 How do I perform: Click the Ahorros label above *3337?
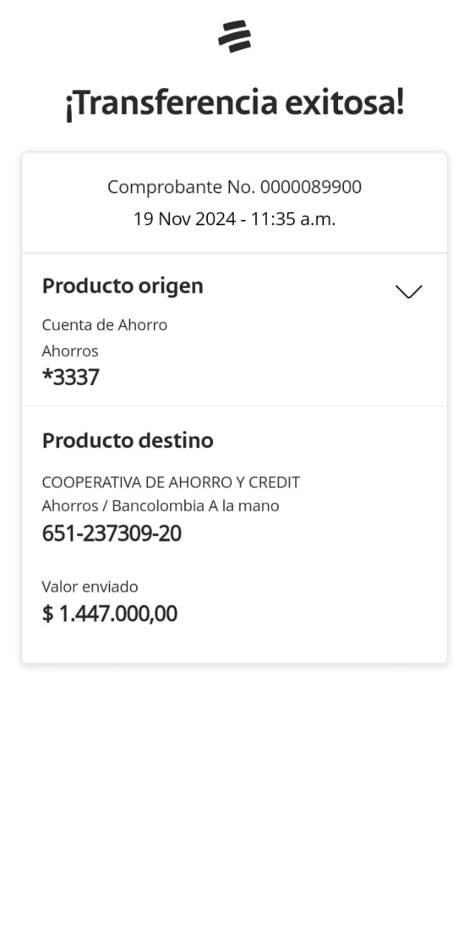point(70,351)
